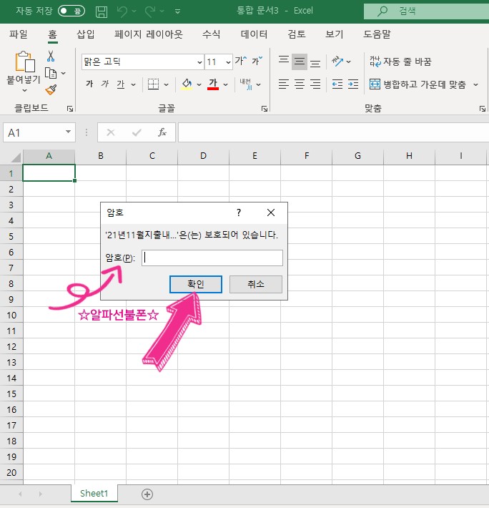Select column D header

point(203,156)
